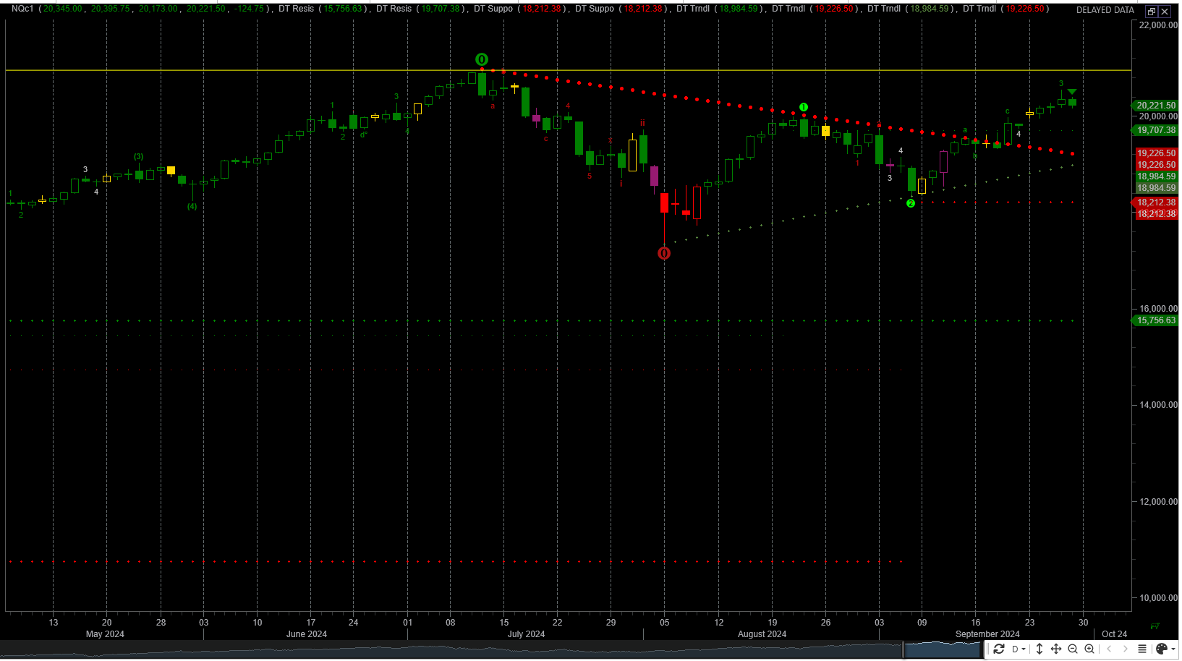The width and height of the screenshot is (1182, 661).
Task: Click the grey 18,984.59 price label
Action: [x=1156, y=188]
